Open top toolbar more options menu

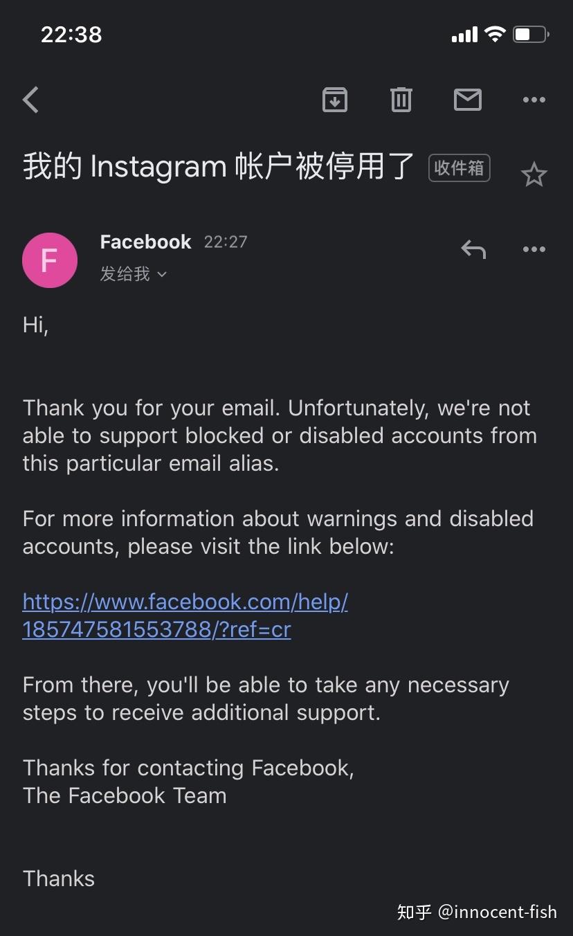pos(534,100)
